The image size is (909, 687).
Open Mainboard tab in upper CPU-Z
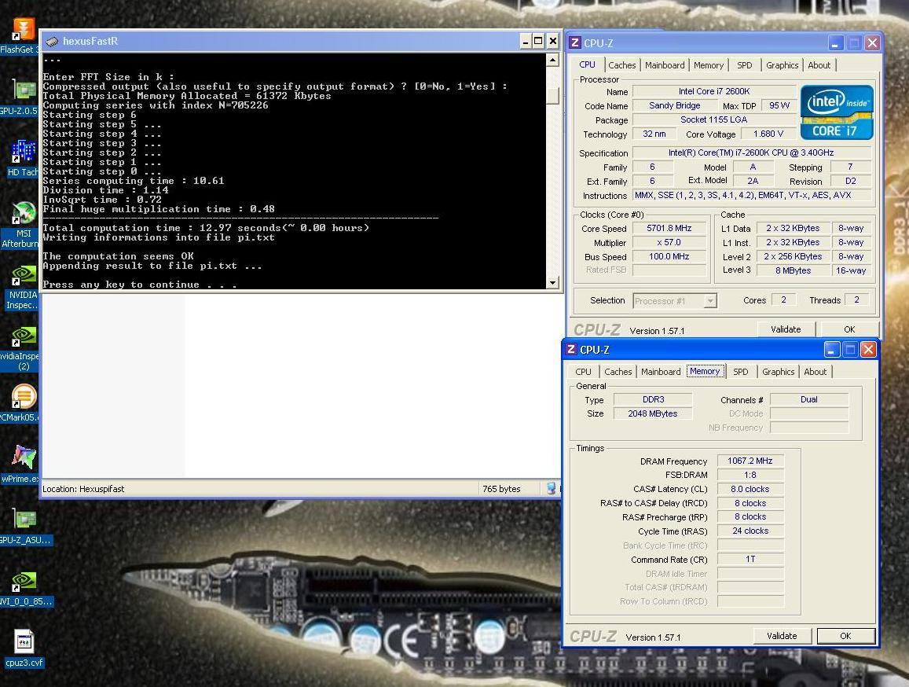pyautogui.click(x=665, y=65)
